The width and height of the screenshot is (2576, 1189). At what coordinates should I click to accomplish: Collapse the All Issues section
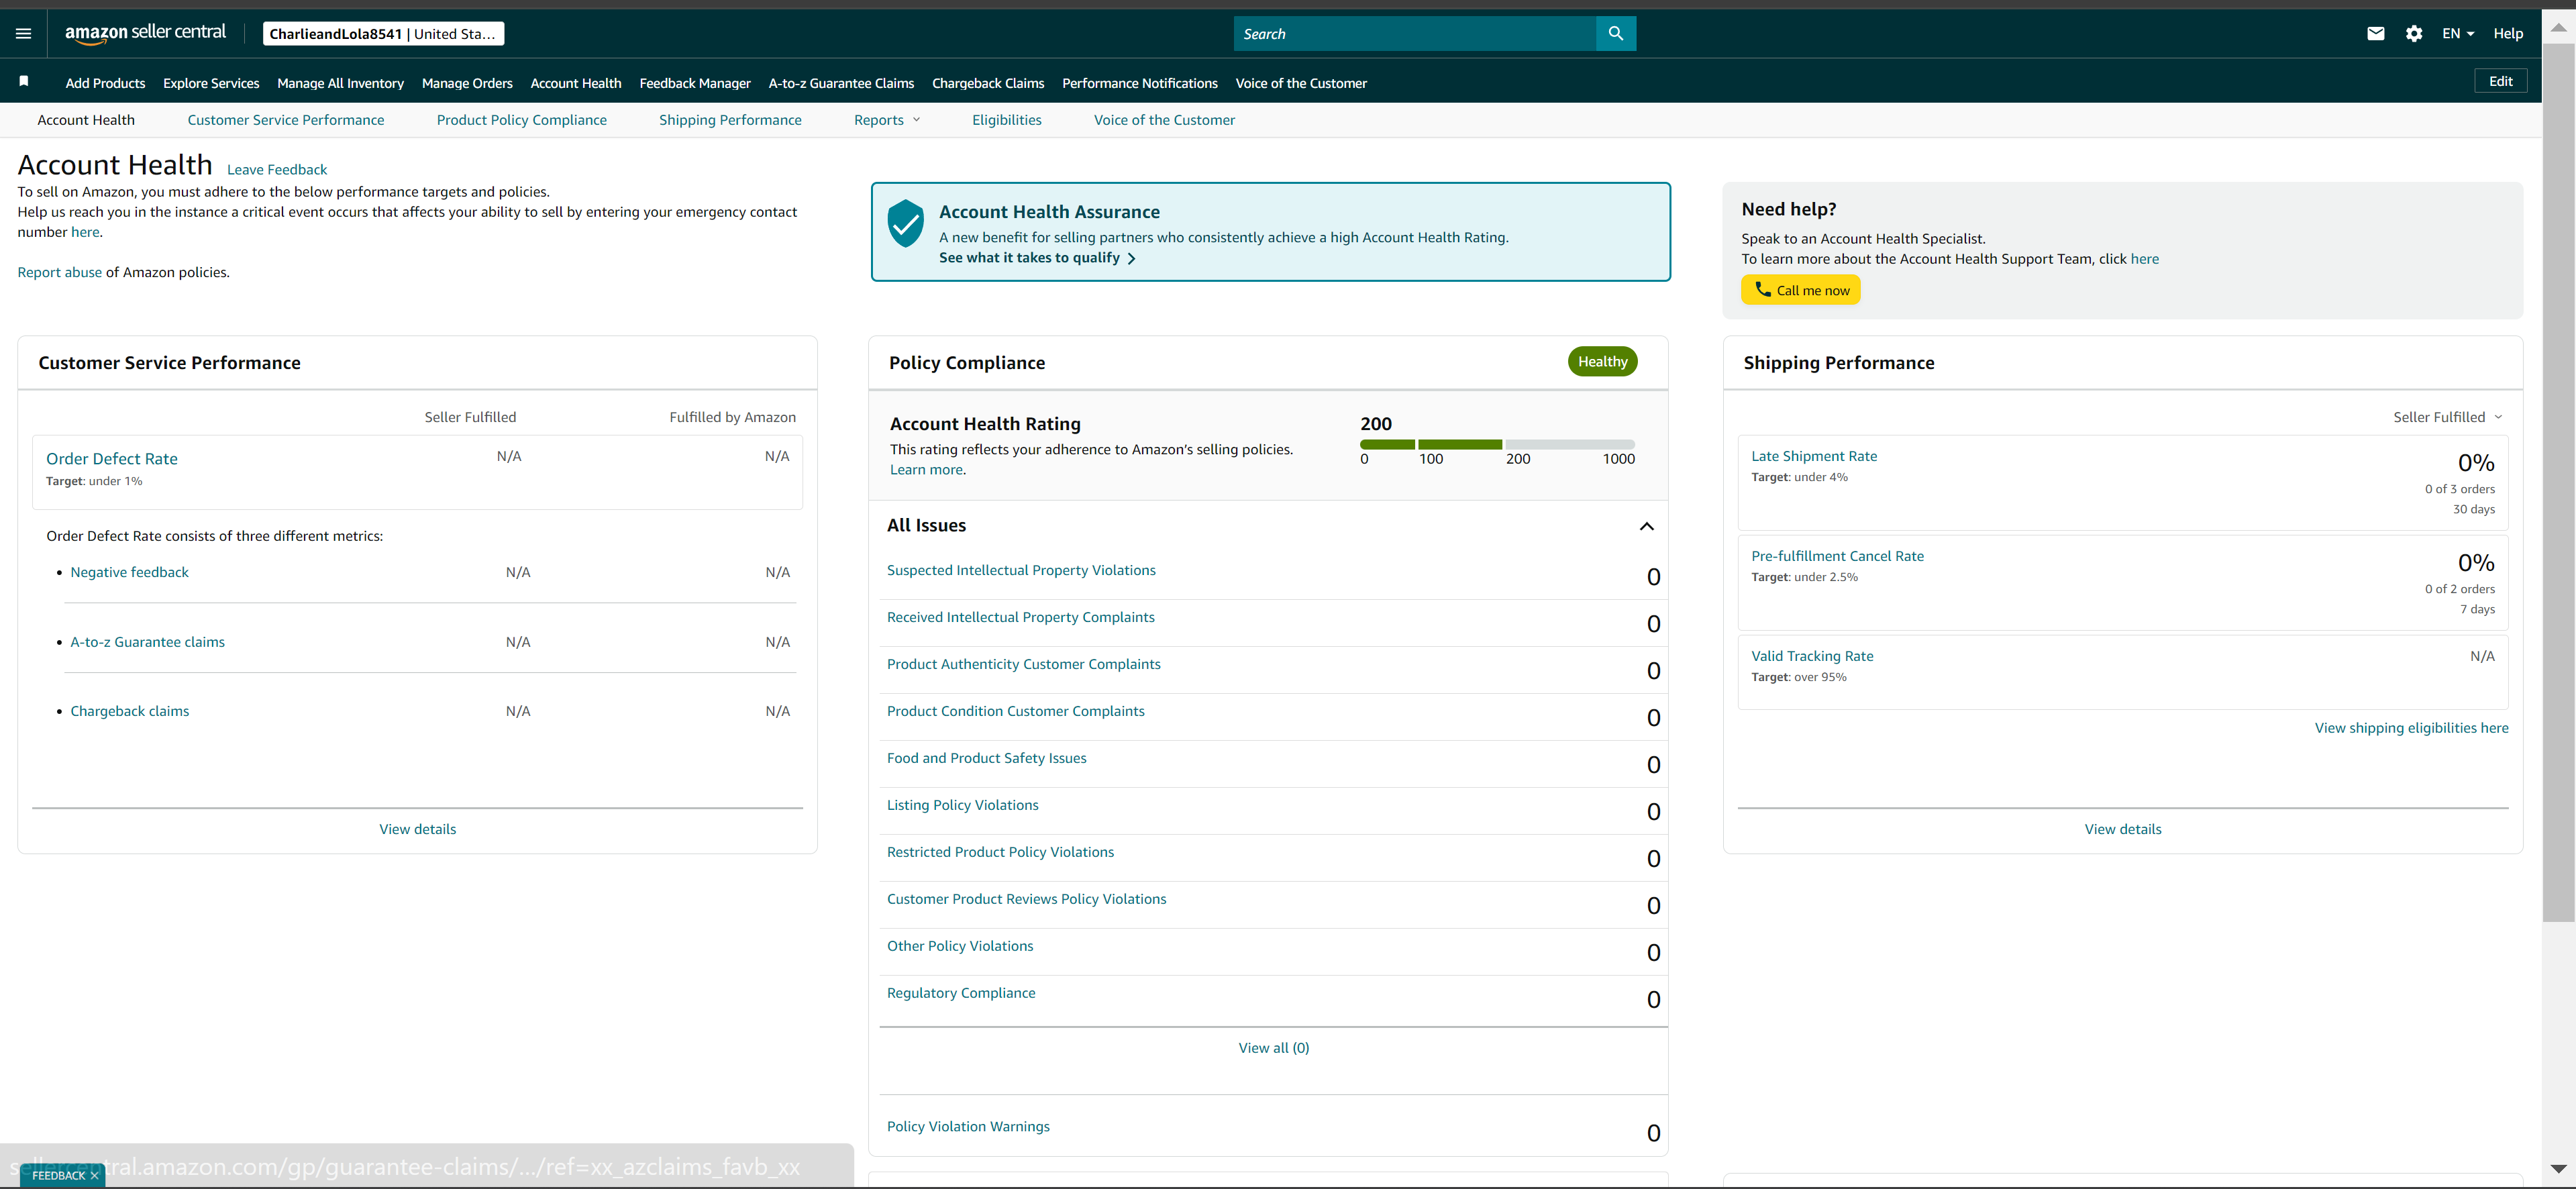[x=1646, y=526]
